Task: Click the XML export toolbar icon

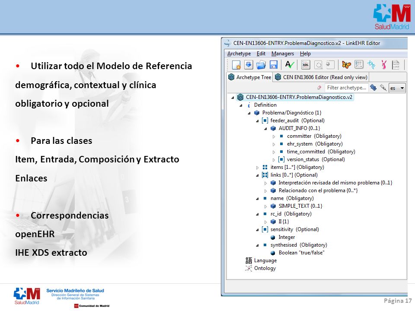Action: coord(371,64)
